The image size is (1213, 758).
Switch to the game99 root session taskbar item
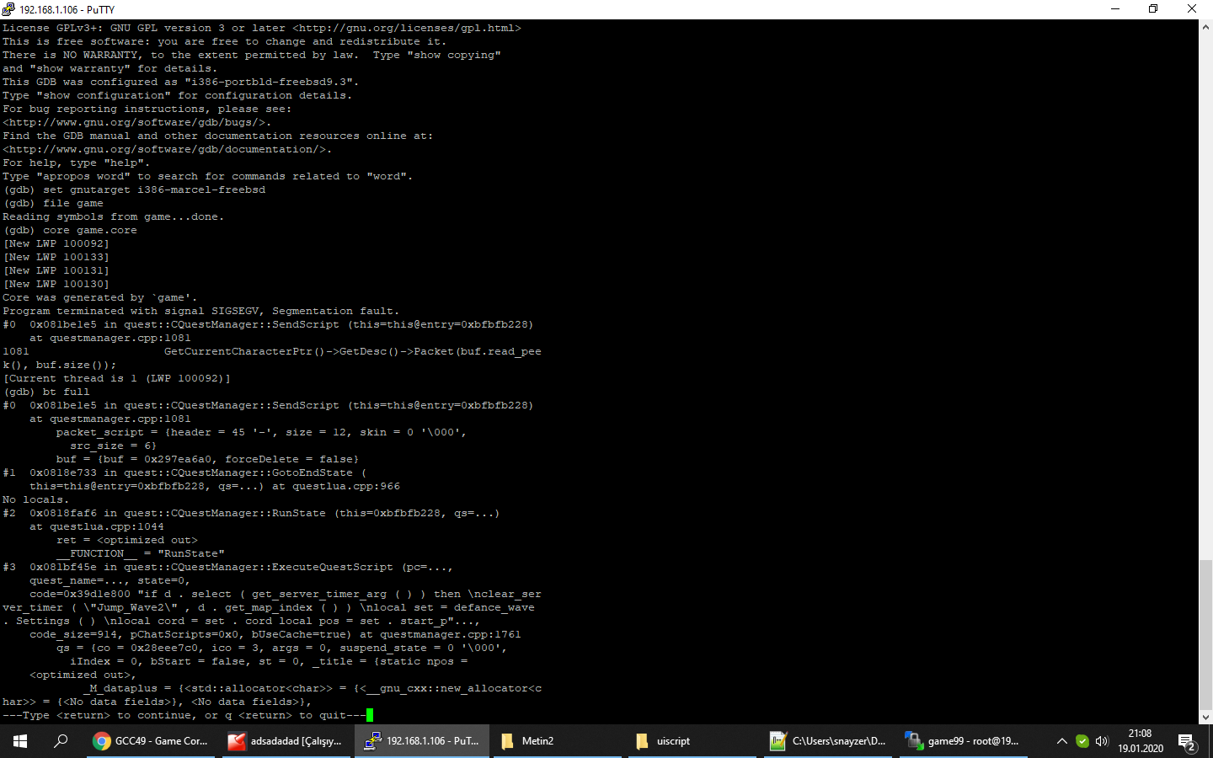[x=965, y=741]
